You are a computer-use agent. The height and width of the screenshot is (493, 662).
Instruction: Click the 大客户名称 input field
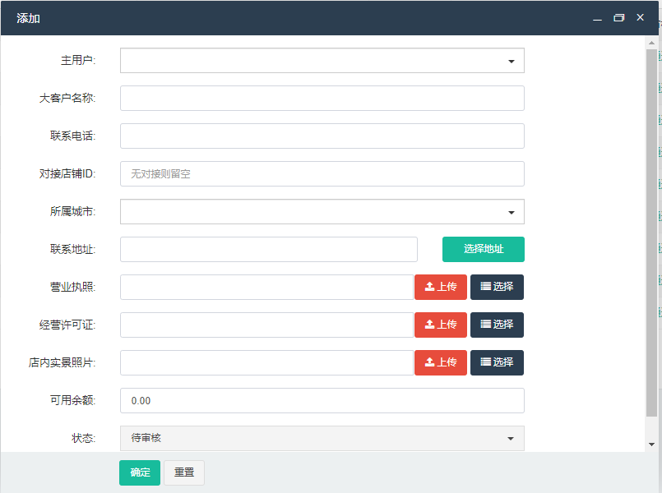click(322, 99)
